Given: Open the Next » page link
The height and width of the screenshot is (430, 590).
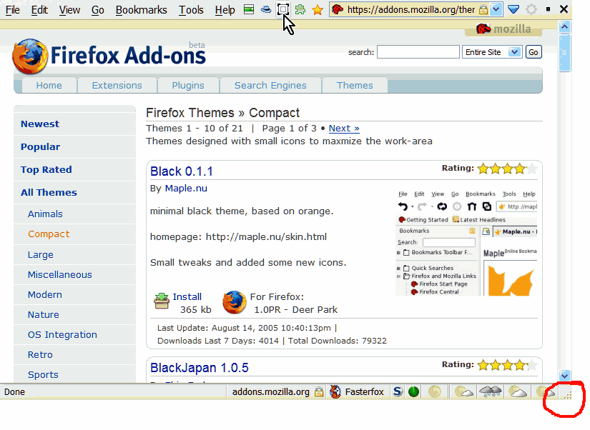Looking at the screenshot, I should (344, 129).
